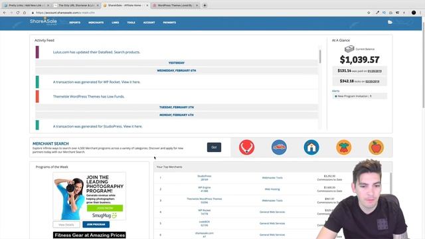Open the browser profile avatar
The image size is (425, 239).
point(414,13)
